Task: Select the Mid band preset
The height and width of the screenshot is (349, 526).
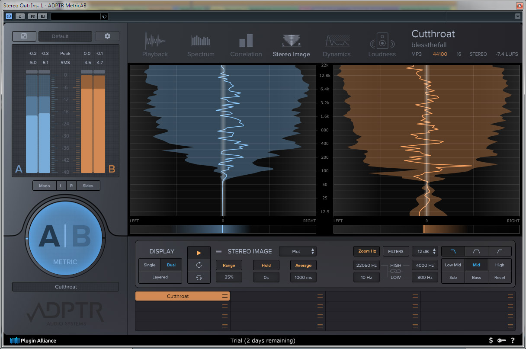Action: [476, 265]
